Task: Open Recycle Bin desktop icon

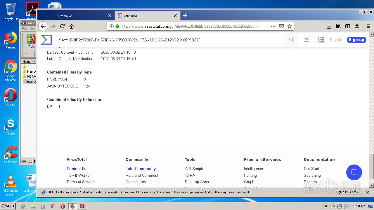Action: (x=11, y=12)
